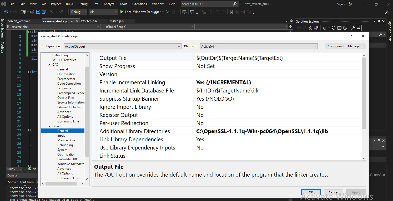Click the Pending Changes Filter clock icon
Viewport: 393px width, 201px height.
click(x=325, y=28)
